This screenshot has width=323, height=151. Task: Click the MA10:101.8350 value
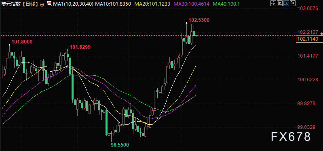tap(113, 4)
